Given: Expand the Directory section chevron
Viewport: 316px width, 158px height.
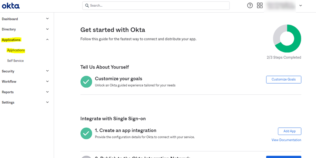Looking at the screenshot, I should click(47, 29).
